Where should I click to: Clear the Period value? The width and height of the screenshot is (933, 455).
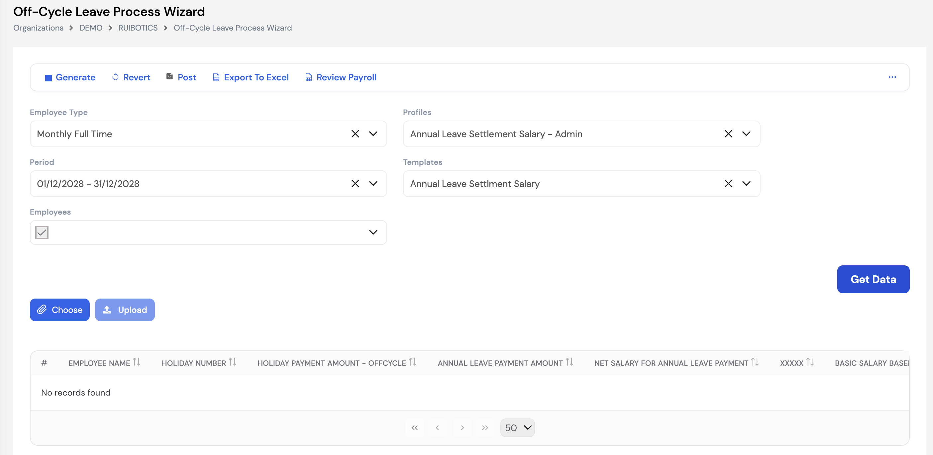click(x=355, y=184)
